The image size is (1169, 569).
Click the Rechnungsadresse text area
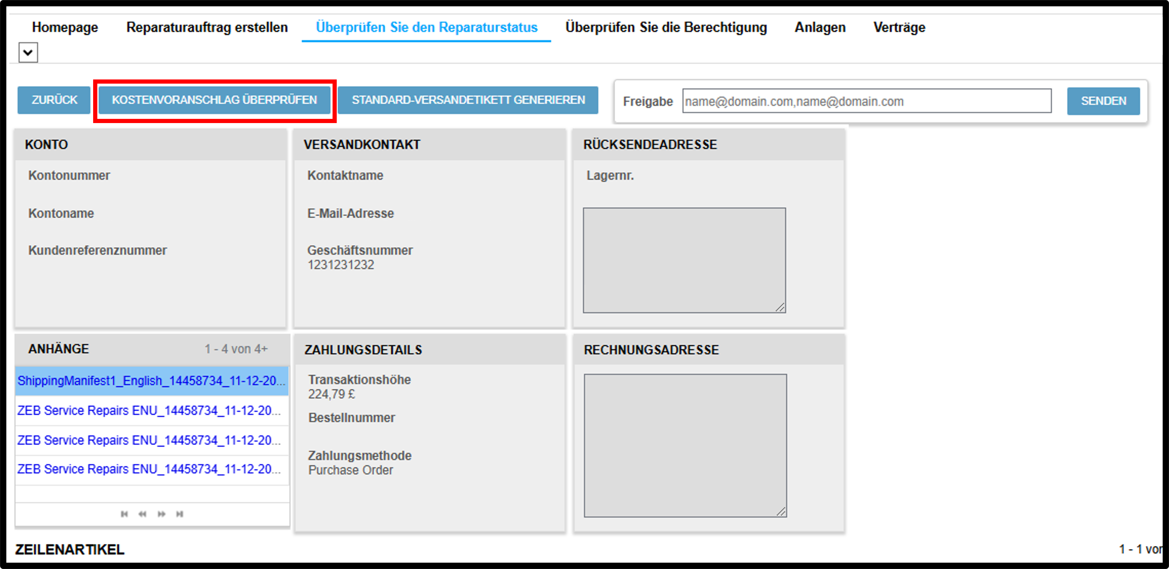point(685,445)
